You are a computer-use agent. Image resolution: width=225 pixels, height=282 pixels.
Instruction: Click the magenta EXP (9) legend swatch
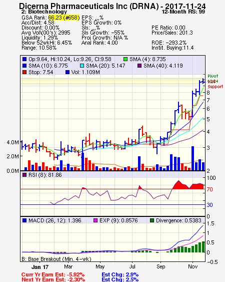[95, 220]
